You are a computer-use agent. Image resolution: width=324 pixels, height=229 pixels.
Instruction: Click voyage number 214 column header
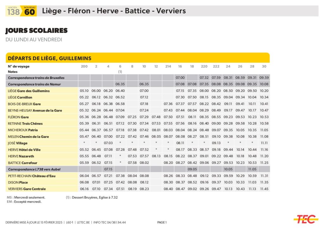coord(168,66)
